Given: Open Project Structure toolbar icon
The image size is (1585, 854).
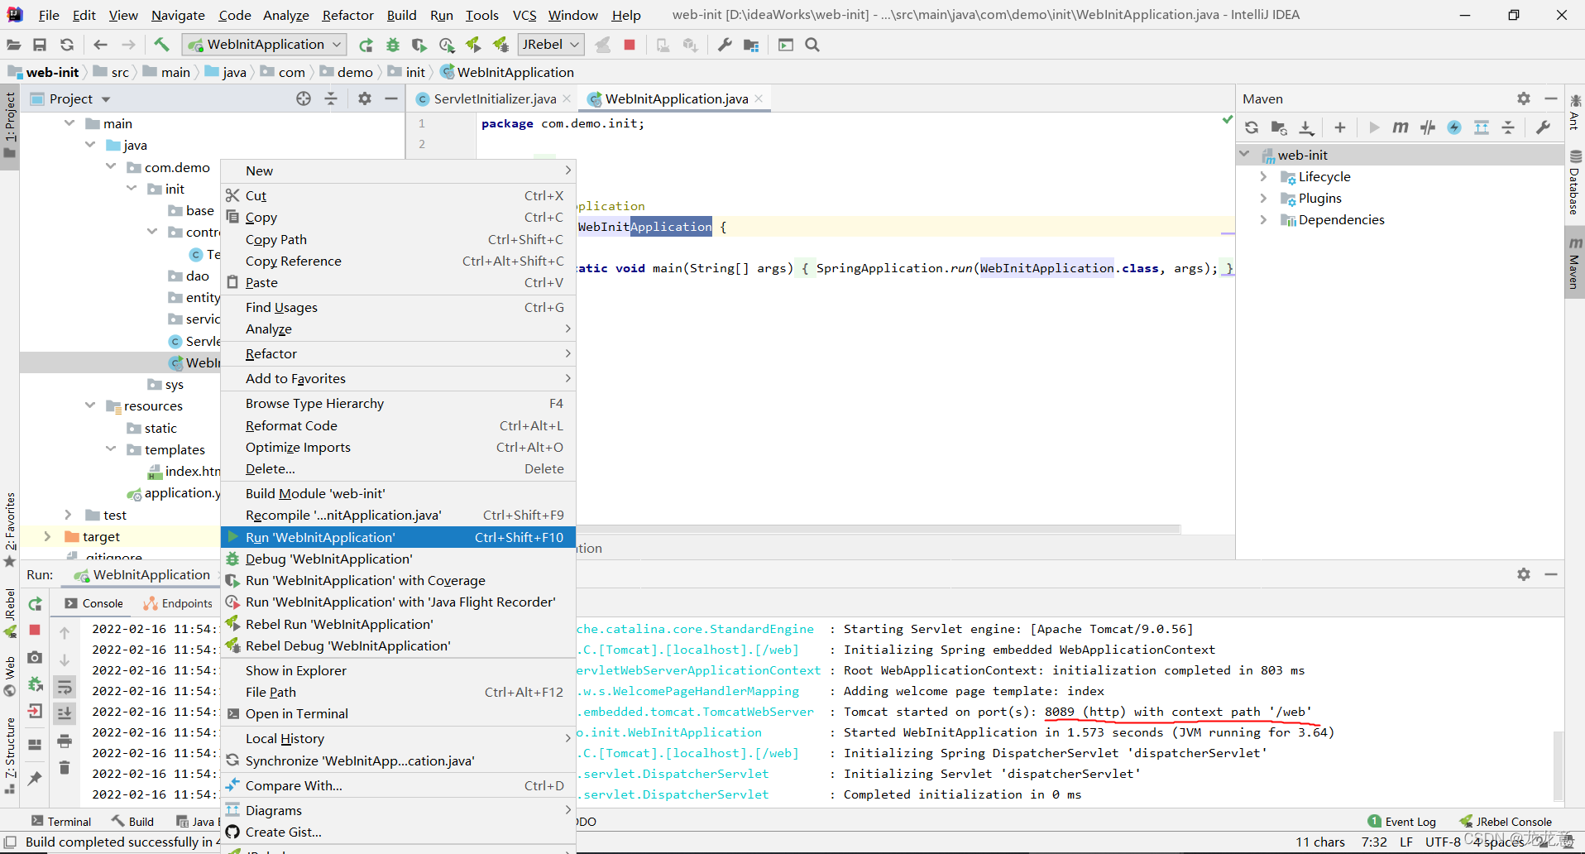Looking at the screenshot, I should tap(751, 45).
